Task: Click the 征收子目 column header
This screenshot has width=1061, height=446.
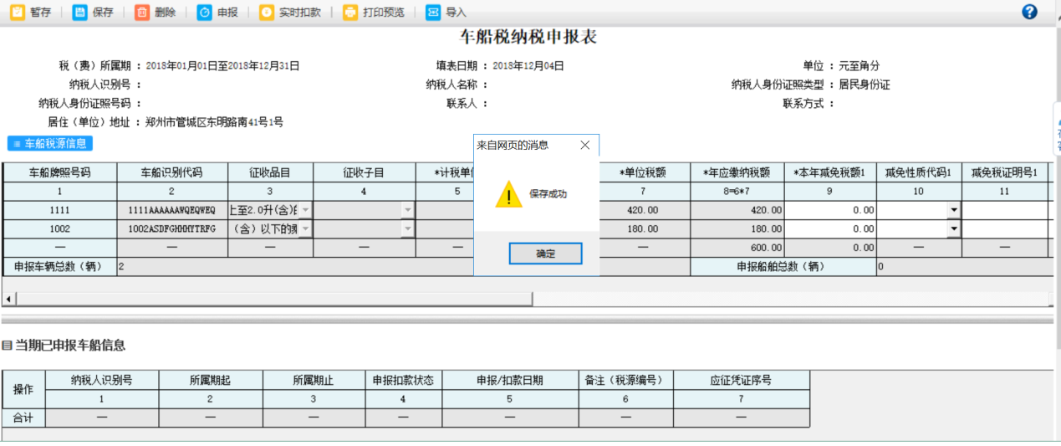Action: click(x=364, y=172)
